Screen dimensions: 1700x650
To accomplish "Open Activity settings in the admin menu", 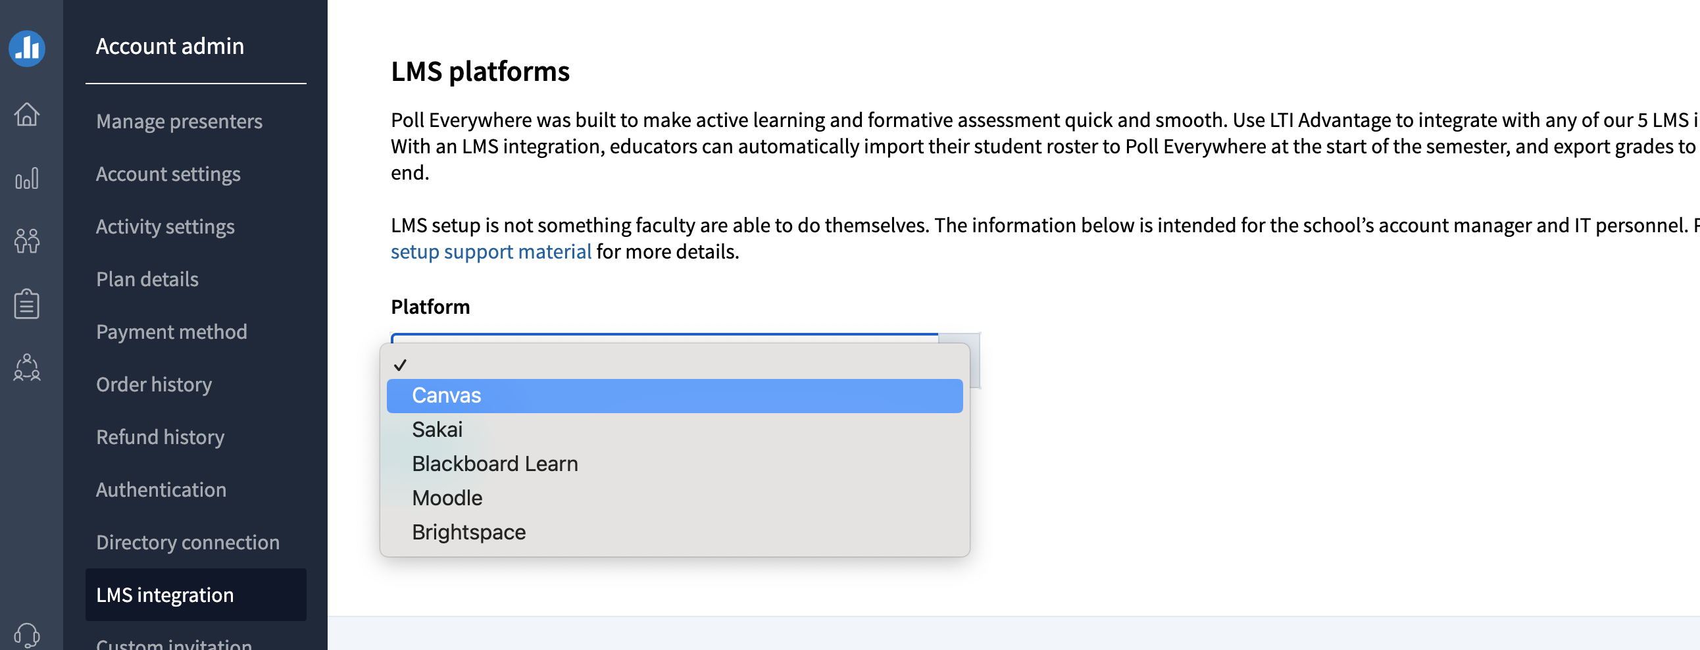I will 166,226.
